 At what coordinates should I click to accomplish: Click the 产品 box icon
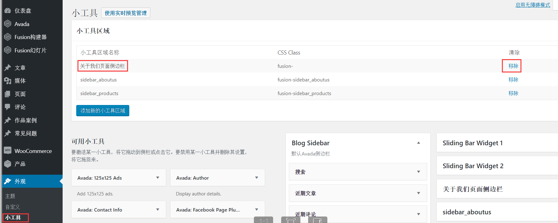(x=8, y=164)
